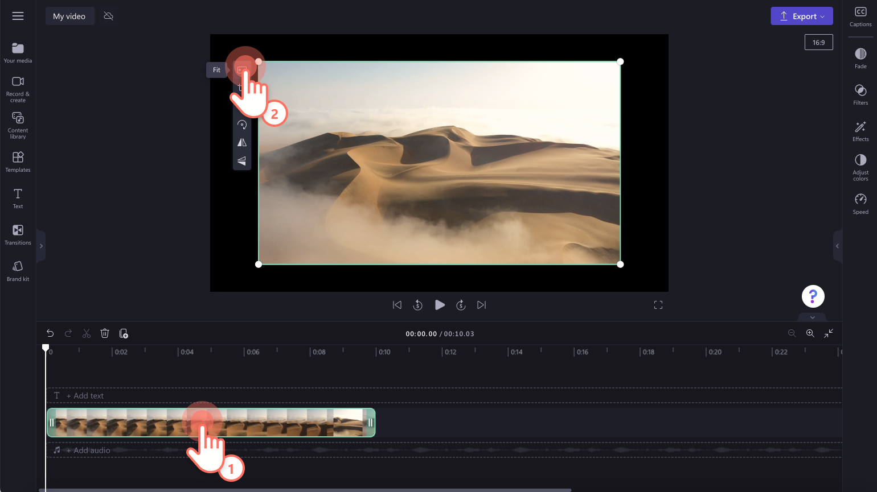The image size is (877, 492).
Task: Open the Fade panel
Action: click(860, 58)
